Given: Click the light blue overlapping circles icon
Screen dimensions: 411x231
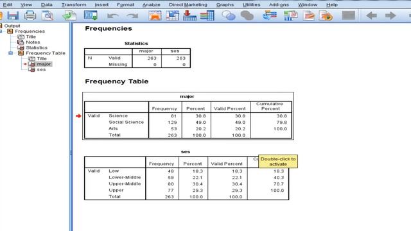Looking at the screenshot, I should point(229,15).
